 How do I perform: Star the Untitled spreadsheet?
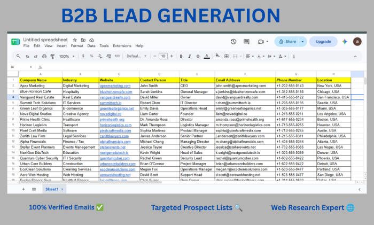click(75, 40)
